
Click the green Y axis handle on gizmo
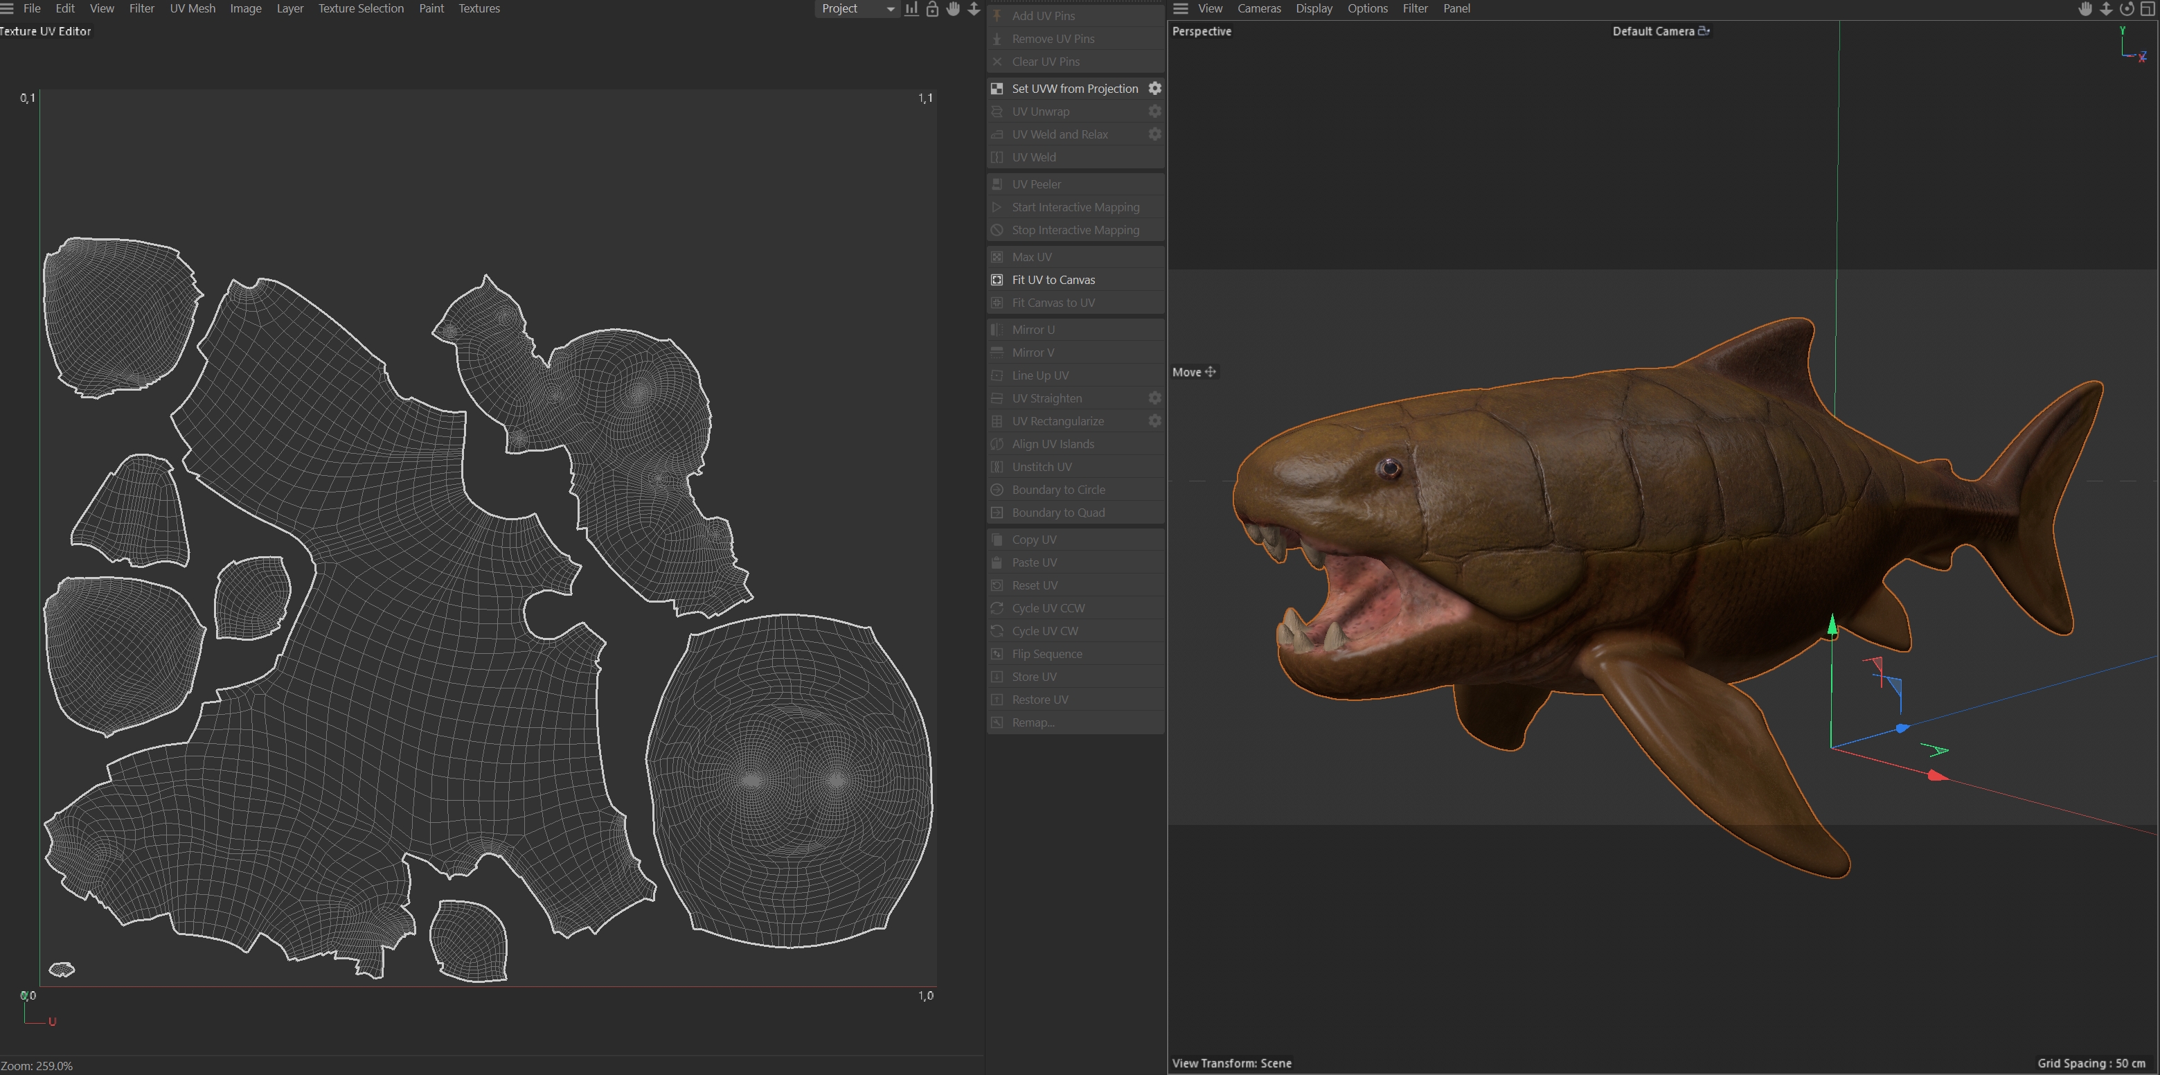pyautogui.click(x=1832, y=625)
